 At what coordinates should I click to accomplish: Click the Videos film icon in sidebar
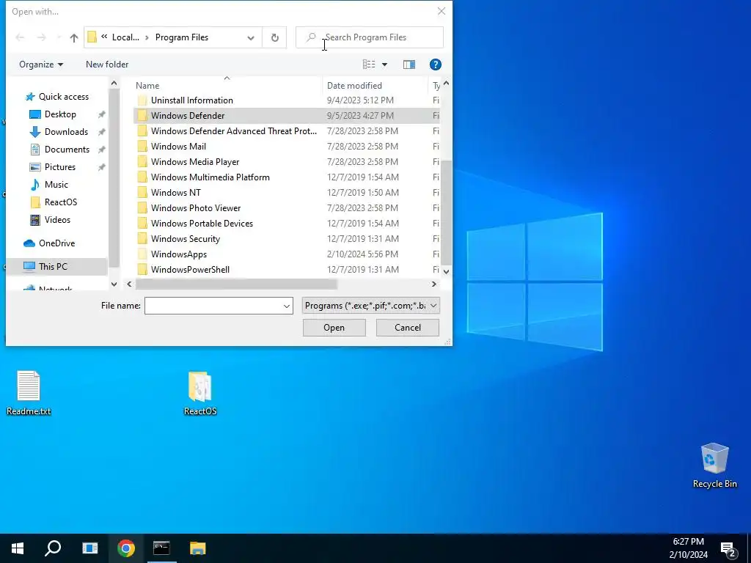[35, 220]
